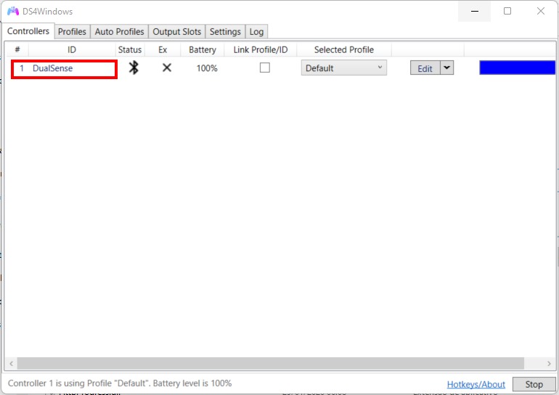Click the Stop button
This screenshot has height=395, width=559.
click(x=534, y=384)
